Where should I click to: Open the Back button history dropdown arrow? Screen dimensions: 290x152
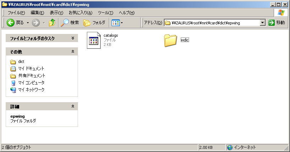pos(28,23)
